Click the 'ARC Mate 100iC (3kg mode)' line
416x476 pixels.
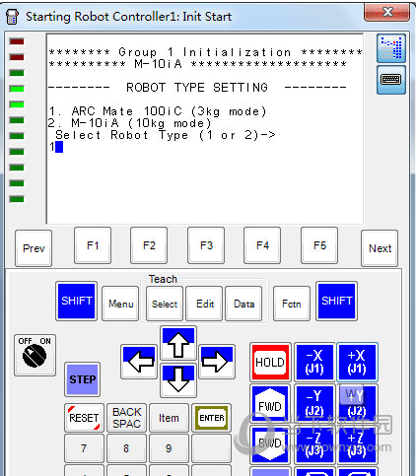[158, 111]
